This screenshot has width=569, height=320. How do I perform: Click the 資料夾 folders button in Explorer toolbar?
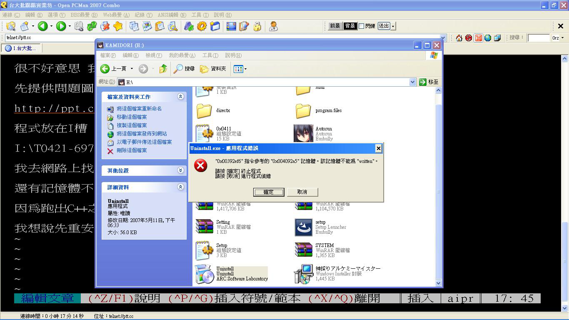pyautogui.click(x=213, y=69)
